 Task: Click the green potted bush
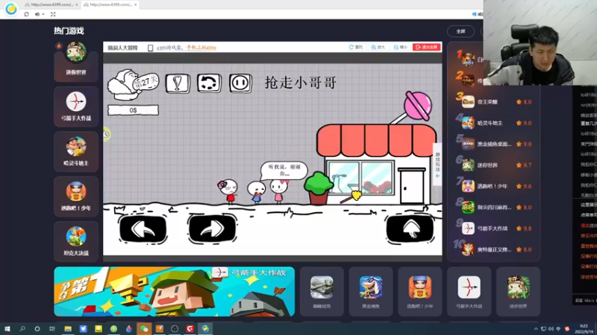point(319,188)
